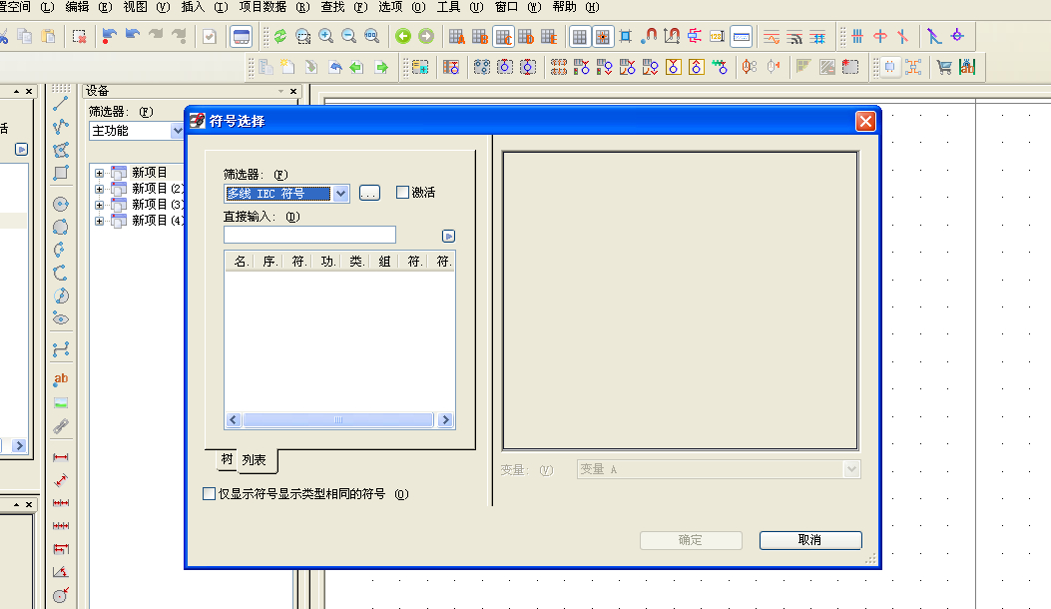Select grid E toolbar icon

pyautogui.click(x=549, y=36)
